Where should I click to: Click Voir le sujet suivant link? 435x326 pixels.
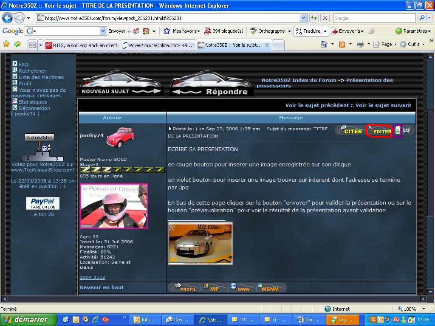(x=383, y=105)
